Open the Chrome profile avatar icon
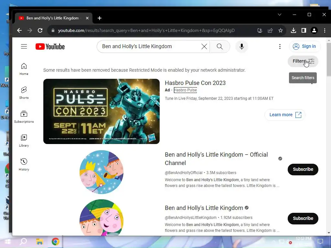The width and height of the screenshot is (331, 248). [x=314, y=31]
